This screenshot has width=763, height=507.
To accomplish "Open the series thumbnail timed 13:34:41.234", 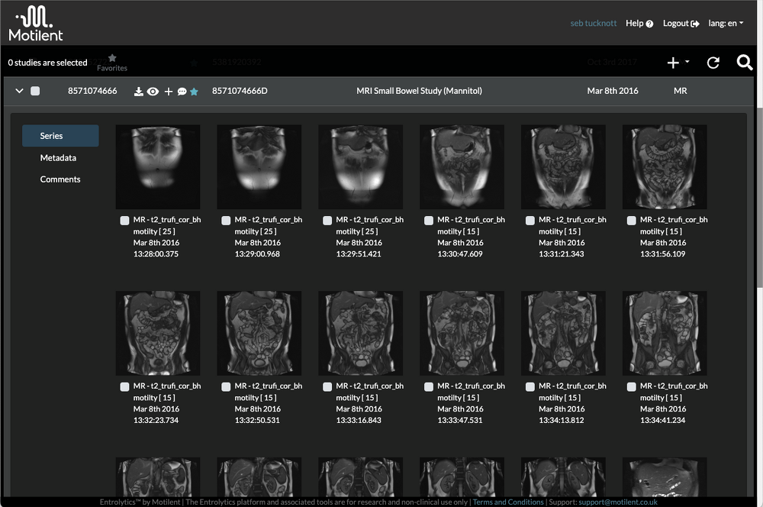I will (665, 333).
